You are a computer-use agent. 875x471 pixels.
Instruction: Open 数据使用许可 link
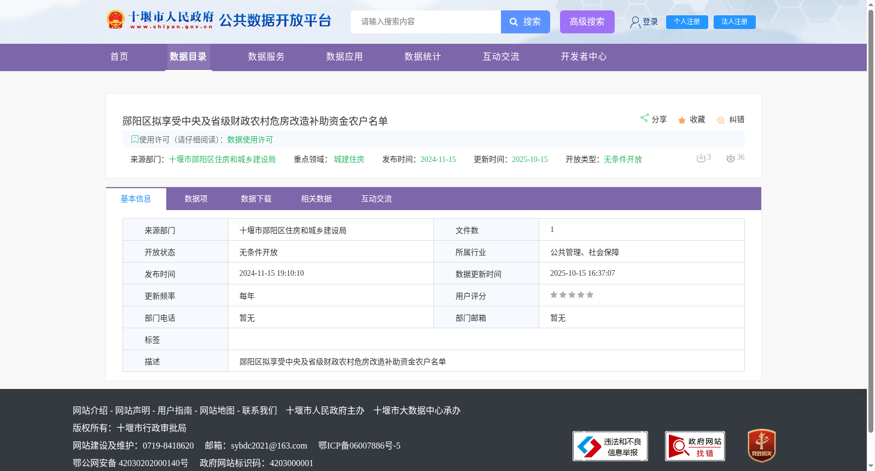(x=250, y=139)
